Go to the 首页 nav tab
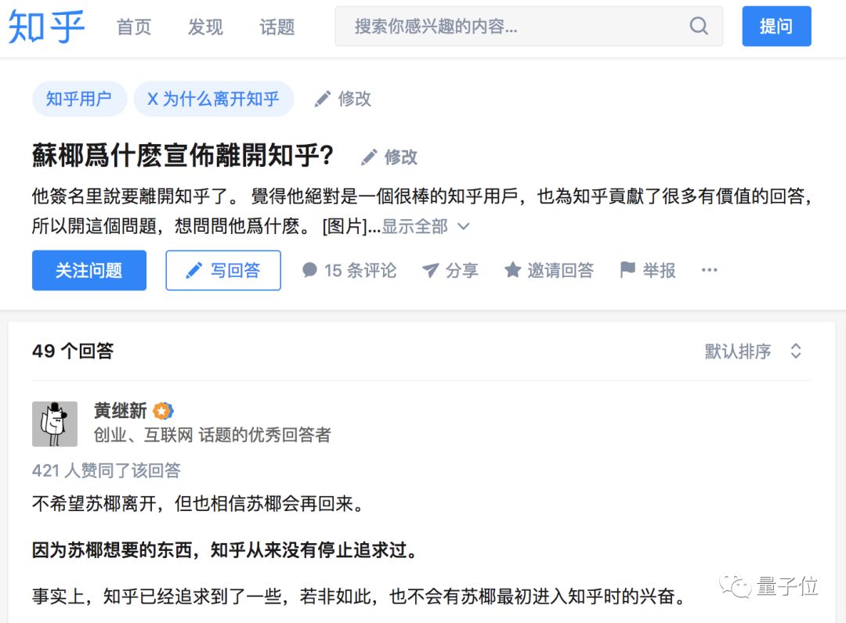 (x=134, y=27)
